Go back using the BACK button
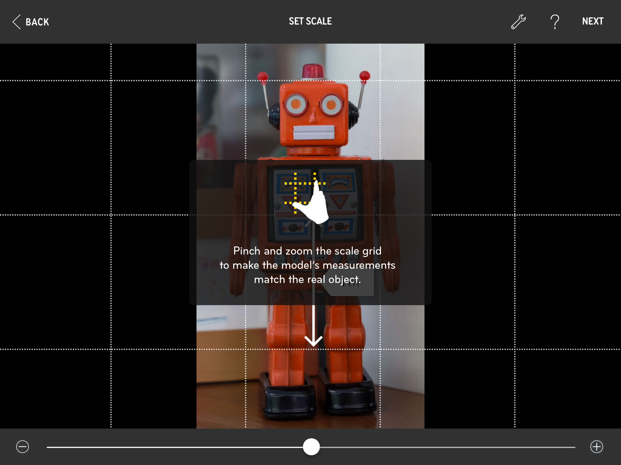 pyautogui.click(x=31, y=22)
